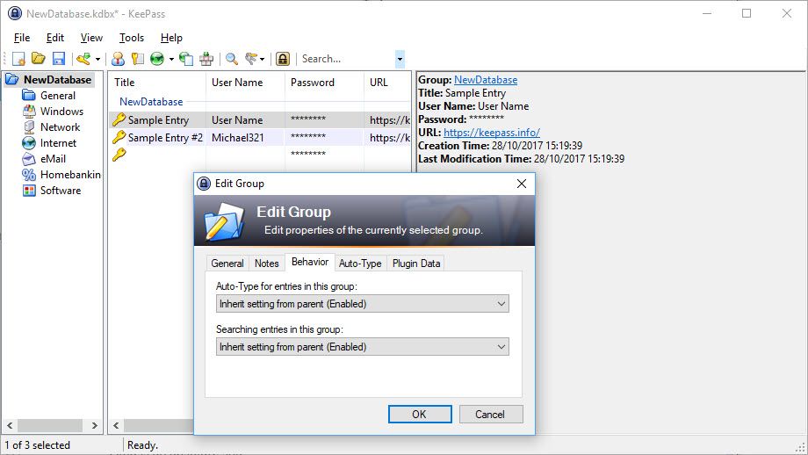Screen dimensions: 808x455
Task: Click the group tree horizontal scrollbar track
Action: [51, 425]
